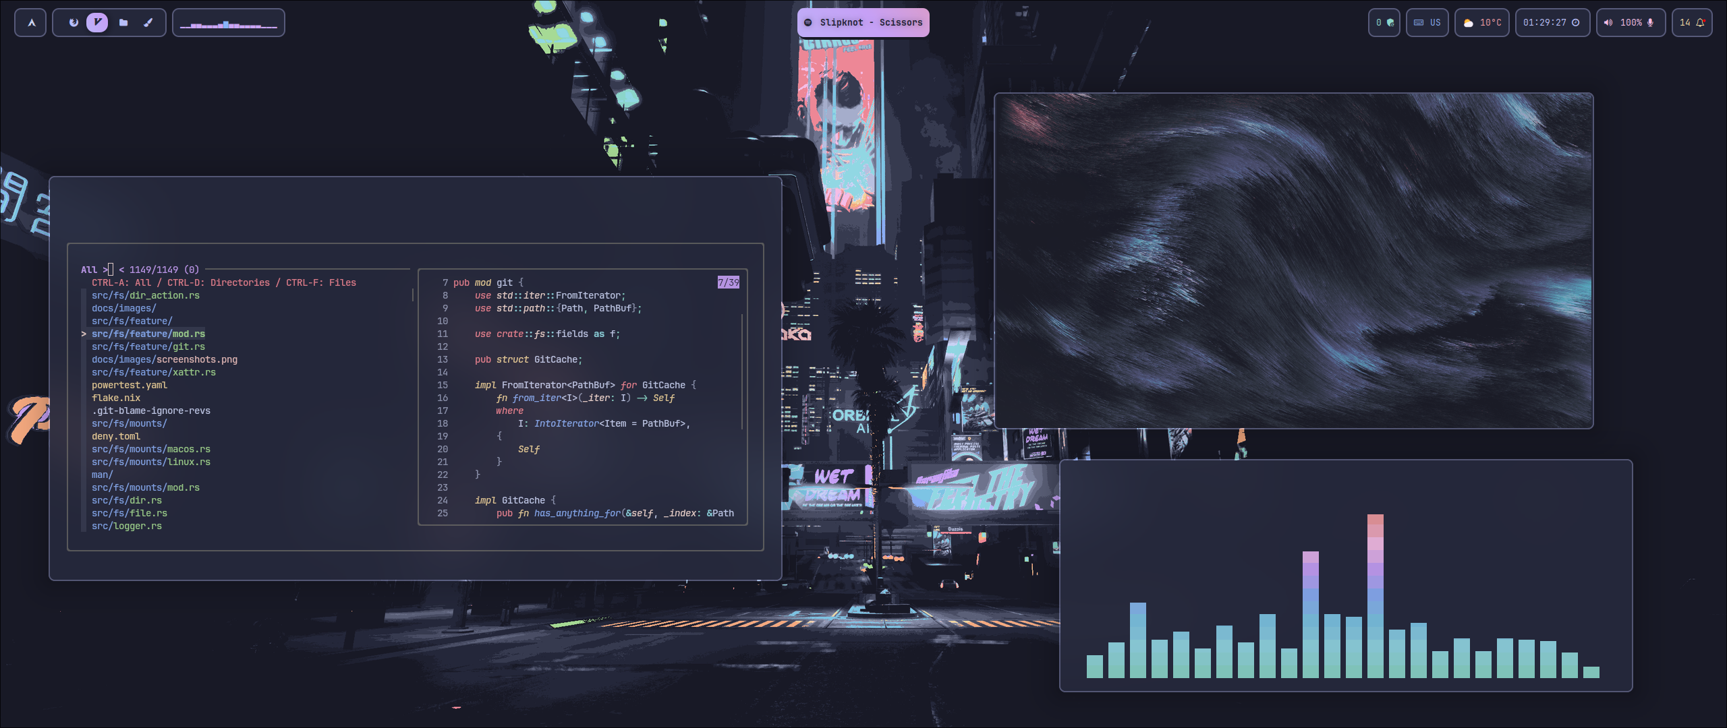Image resolution: width=1727 pixels, height=728 pixels.
Task: Expand the man/ directory entry
Action: [x=102, y=475]
